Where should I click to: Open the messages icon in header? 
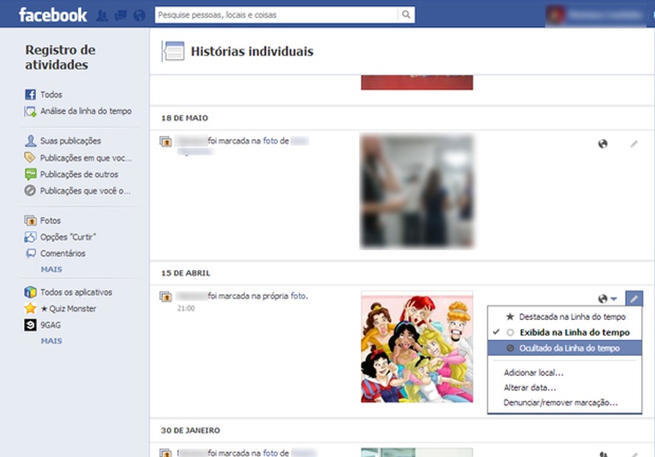(120, 15)
